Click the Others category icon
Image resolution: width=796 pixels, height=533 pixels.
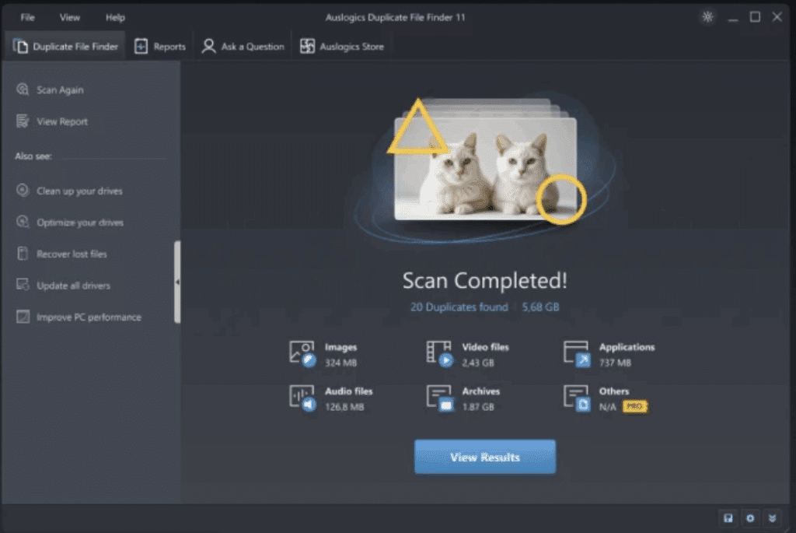click(x=577, y=398)
